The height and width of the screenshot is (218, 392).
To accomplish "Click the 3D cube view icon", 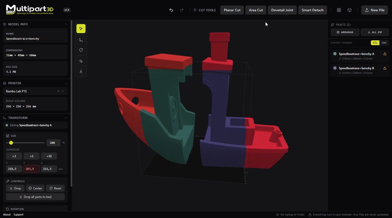I will [x=350, y=10].
